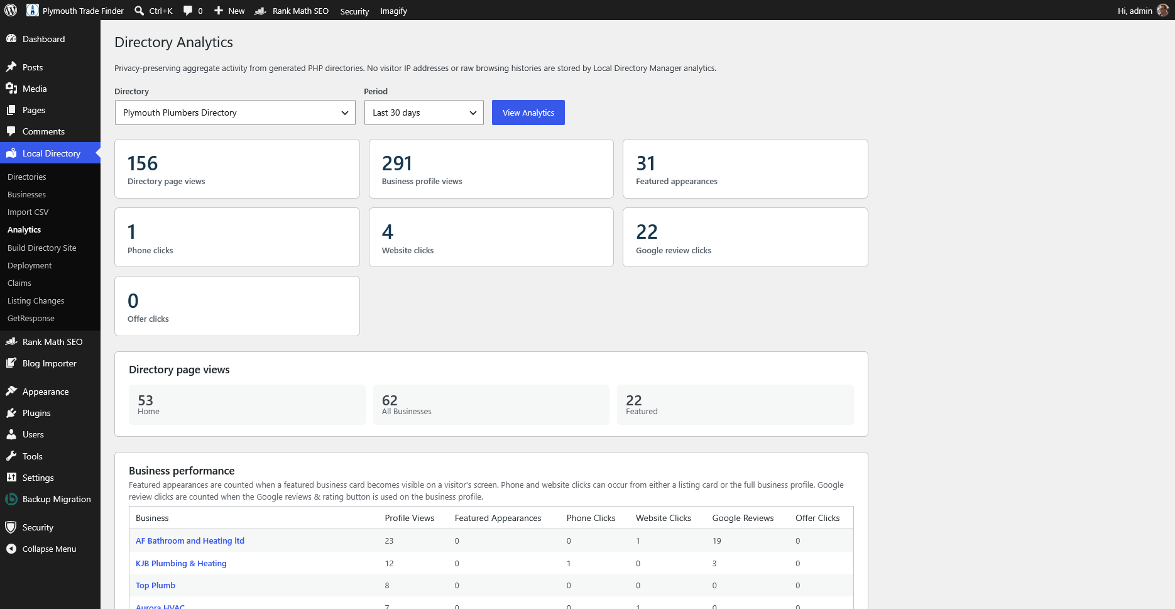The width and height of the screenshot is (1175, 609).
Task: Select the Analytics submenu item
Action: 24,230
